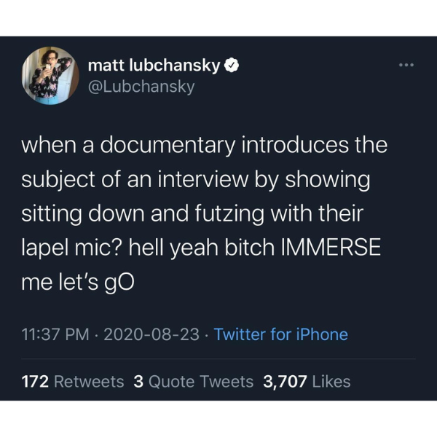Click the Likes label text
Screen dimensions: 437x437
click(x=331, y=382)
